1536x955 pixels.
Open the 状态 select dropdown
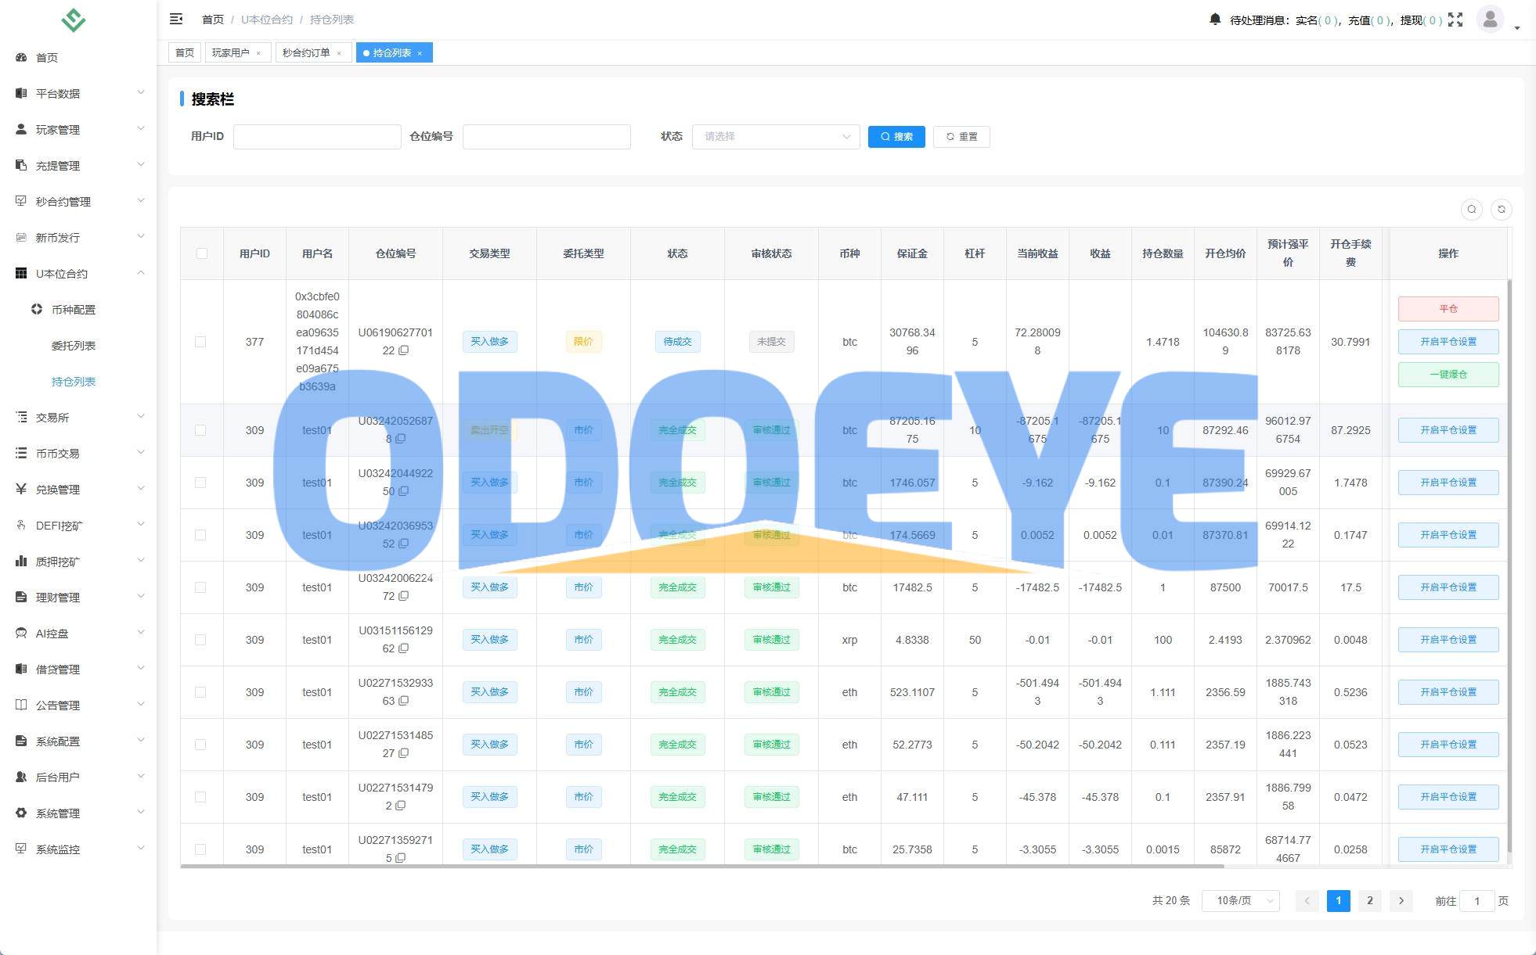coord(775,137)
